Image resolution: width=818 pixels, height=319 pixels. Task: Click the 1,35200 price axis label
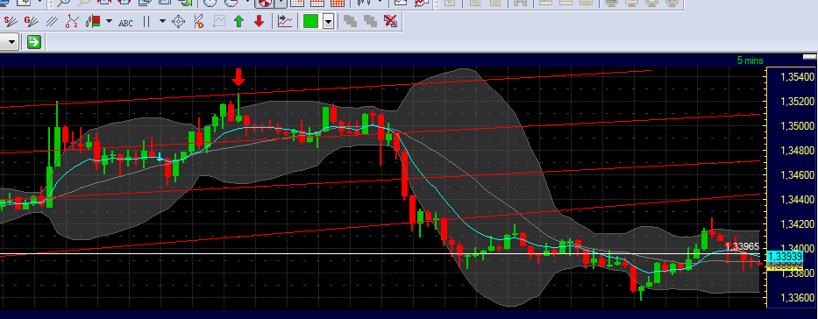coord(797,102)
